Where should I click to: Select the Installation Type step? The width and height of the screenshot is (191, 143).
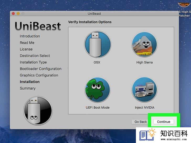(x=33, y=62)
